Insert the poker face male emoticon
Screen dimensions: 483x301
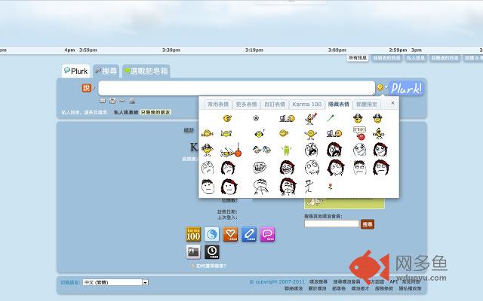(x=208, y=187)
